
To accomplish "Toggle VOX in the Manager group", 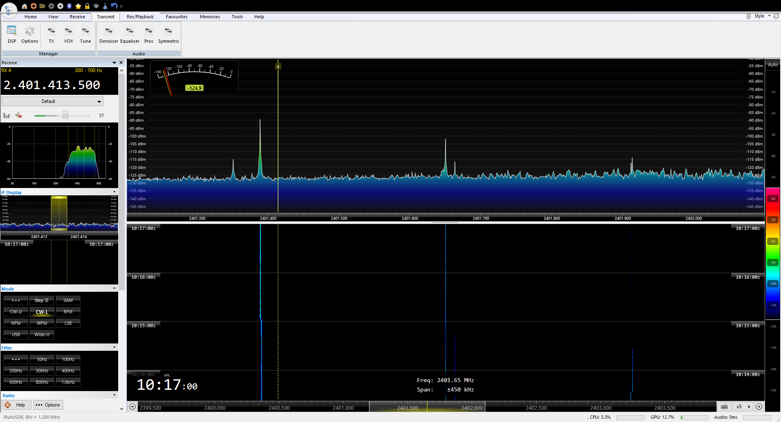I will (x=68, y=35).
